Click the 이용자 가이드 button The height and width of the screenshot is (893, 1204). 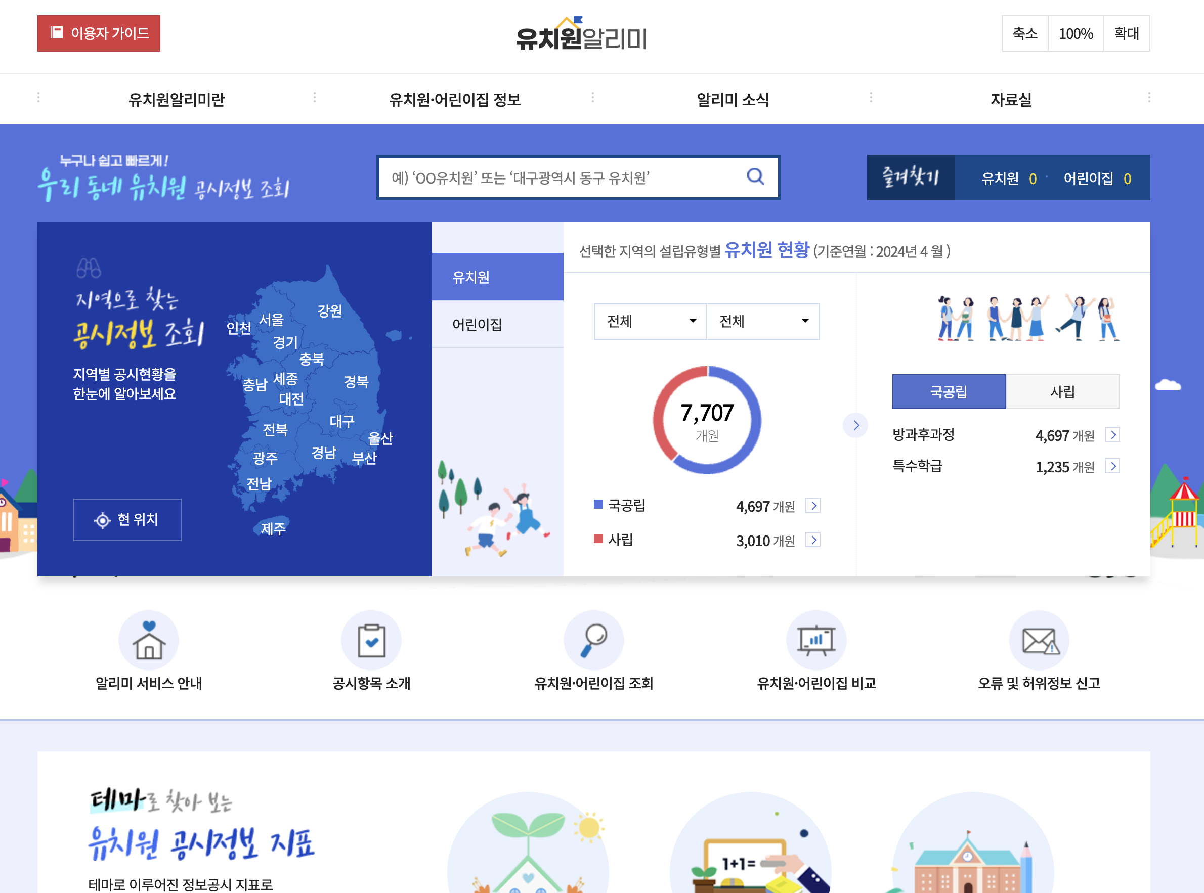tap(99, 33)
